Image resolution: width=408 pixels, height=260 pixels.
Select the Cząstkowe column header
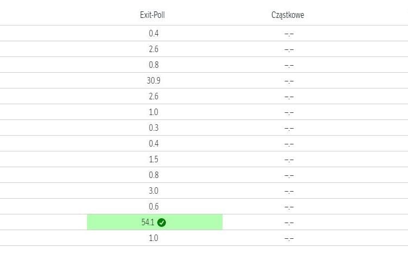click(288, 15)
